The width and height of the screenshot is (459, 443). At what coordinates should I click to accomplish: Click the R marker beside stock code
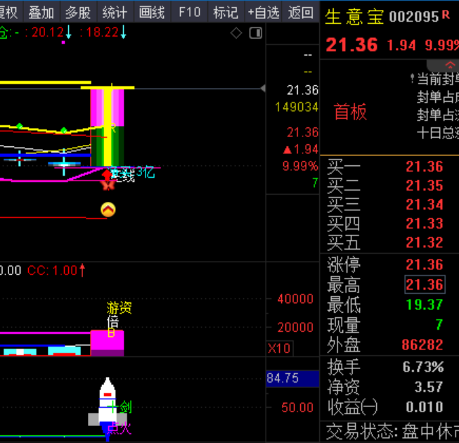coord(446,14)
